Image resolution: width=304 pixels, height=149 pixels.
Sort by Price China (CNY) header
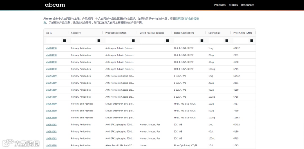click(x=243, y=33)
